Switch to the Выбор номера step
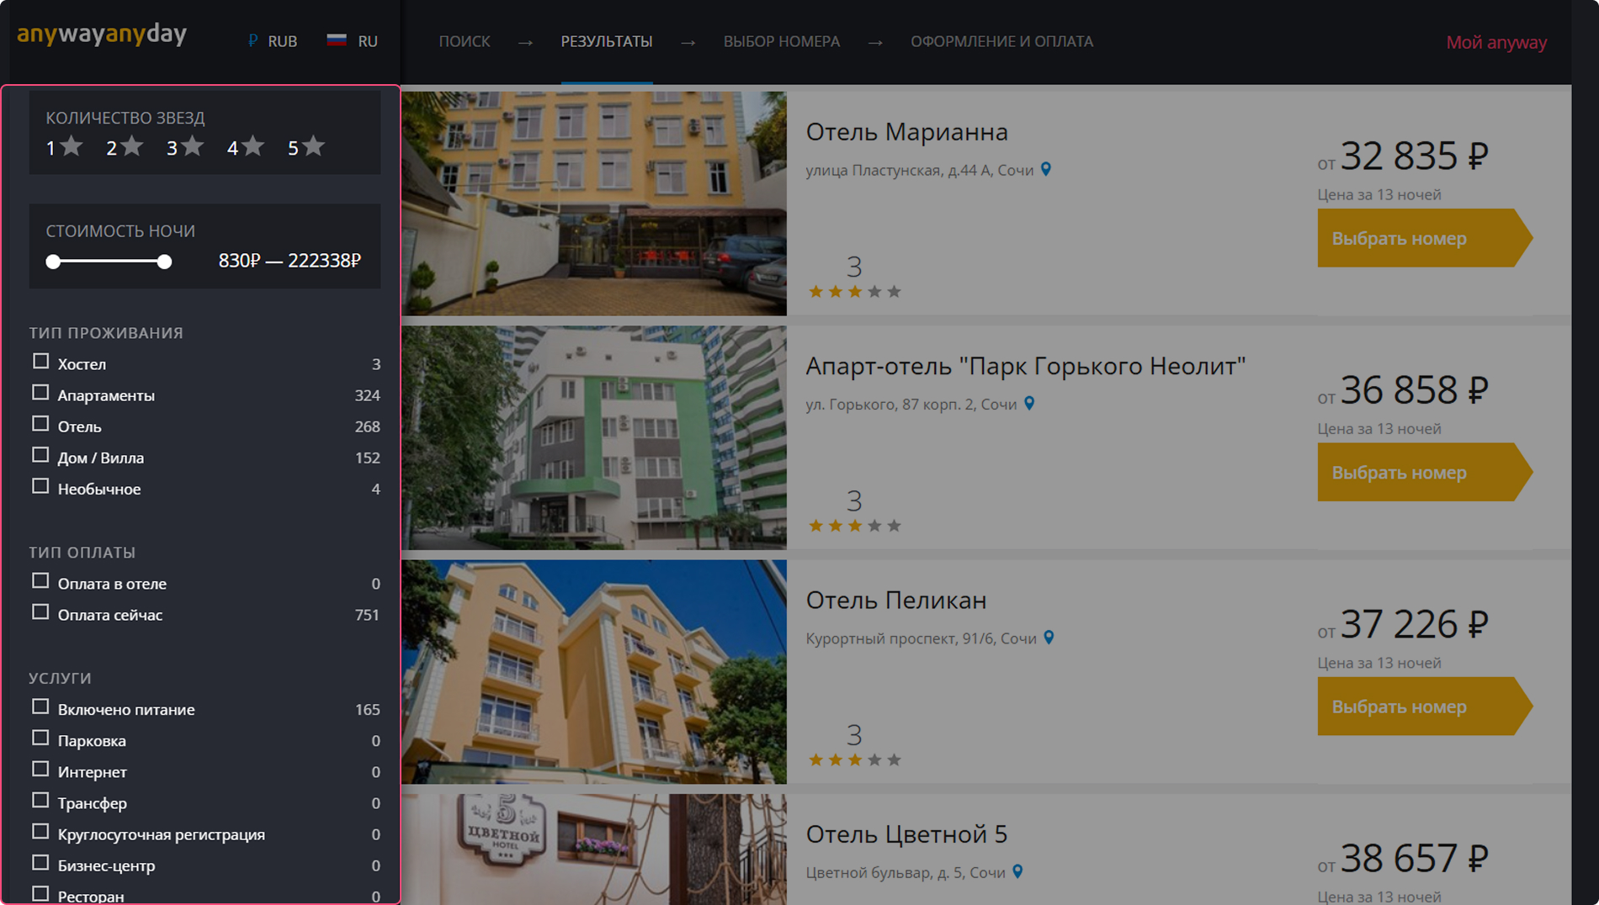 click(x=781, y=41)
